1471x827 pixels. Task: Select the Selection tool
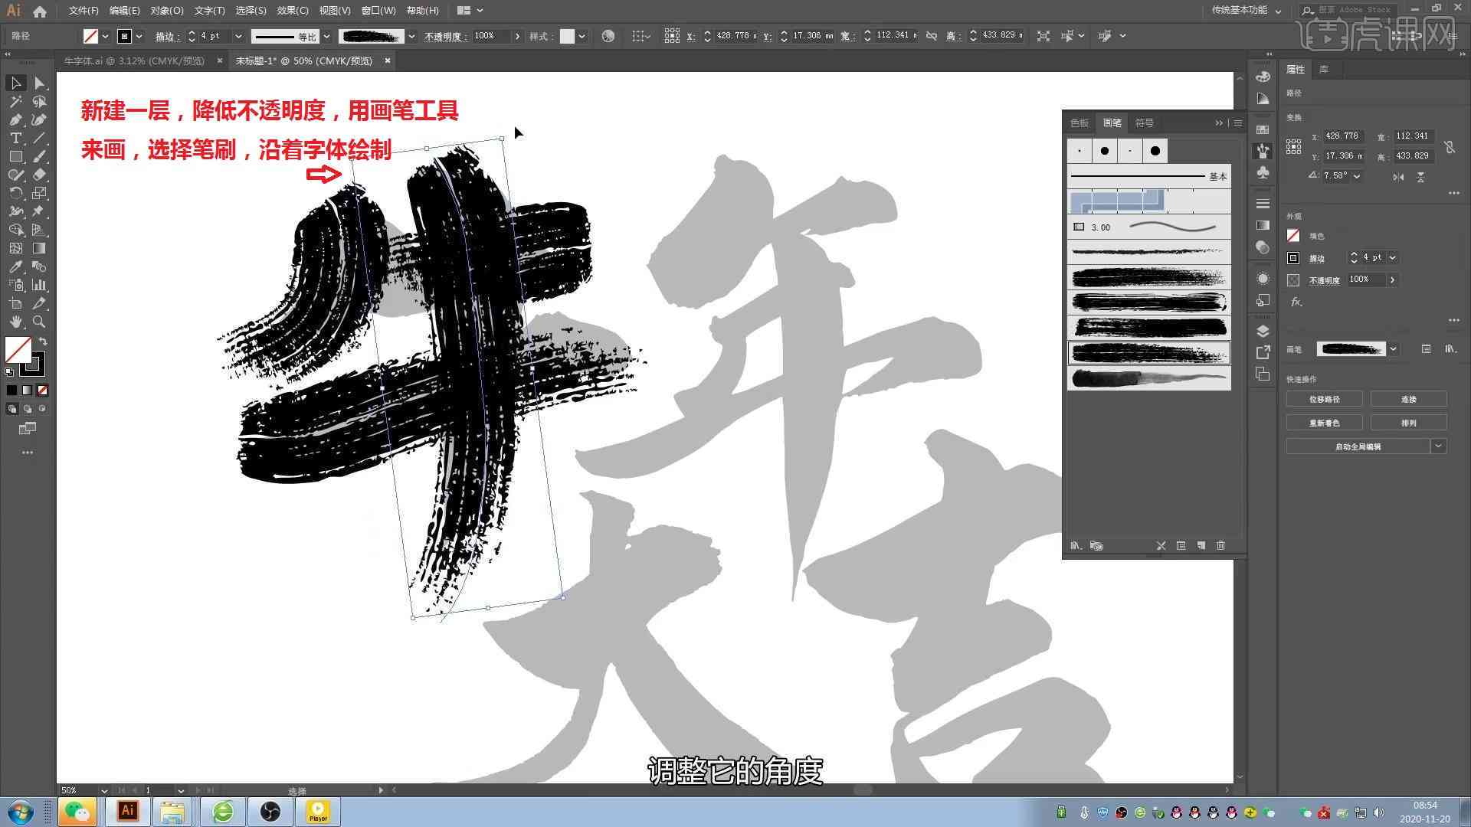14,83
